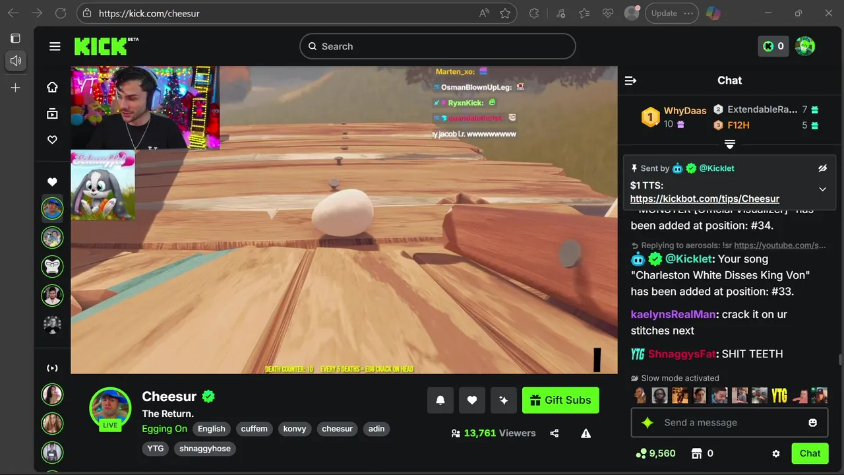Open the gorilla-avatar channel in sidebar

pyautogui.click(x=52, y=266)
